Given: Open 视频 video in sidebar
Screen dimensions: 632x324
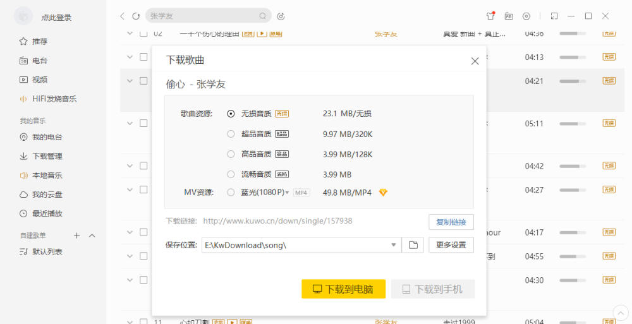Looking at the screenshot, I should (x=33, y=80).
